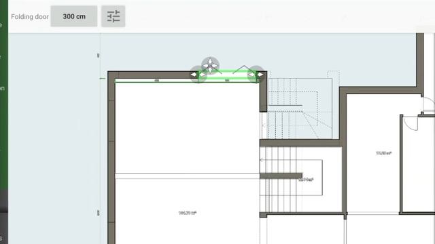Open the folding door settings sliders icon

coord(114,16)
